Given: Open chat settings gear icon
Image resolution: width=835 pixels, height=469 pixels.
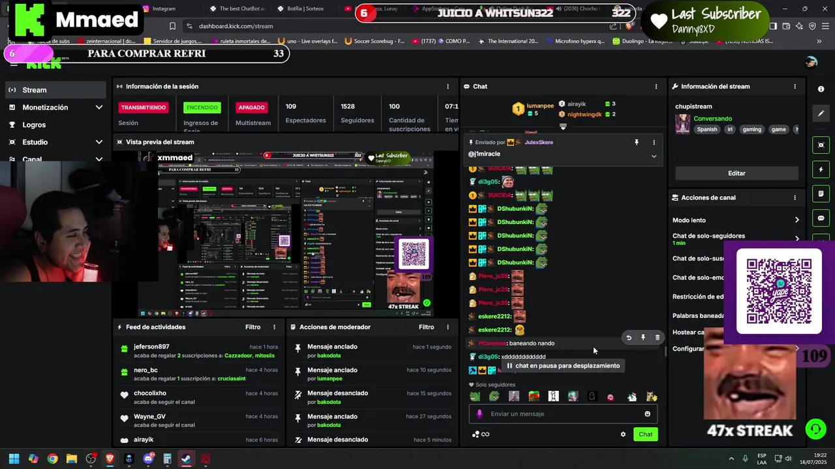Looking at the screenshot, I should pyautogui.click(x=623, y=434).
